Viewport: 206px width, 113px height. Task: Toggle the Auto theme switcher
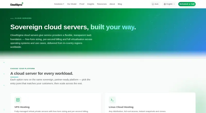155,4
